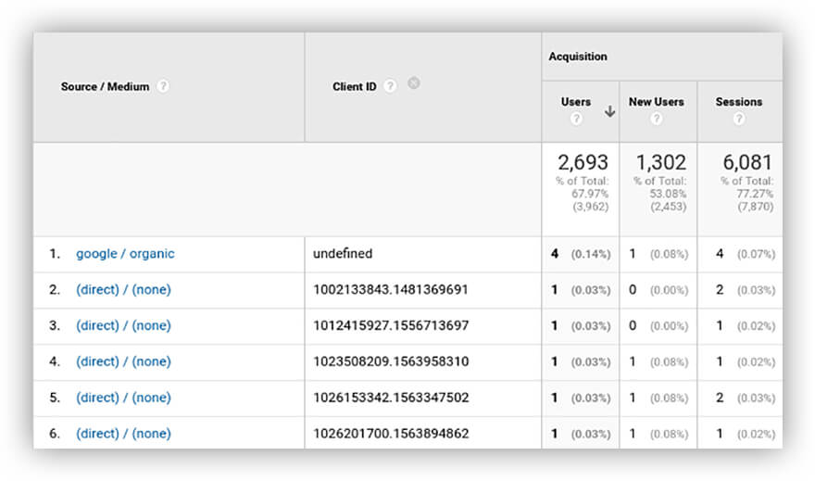Open the (direct) / (none) link in row 6
Image resolution: width=815 pixels, height=481 pixels.
tap(123, 434)
